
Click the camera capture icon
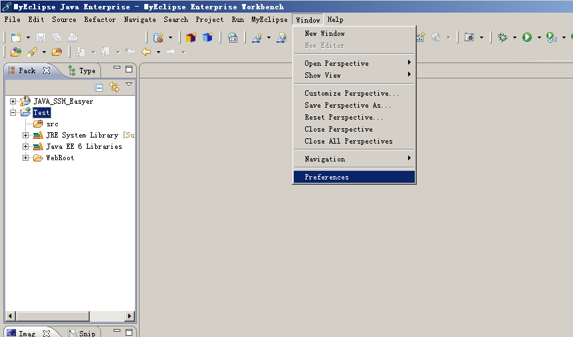(x=469, y=37)
